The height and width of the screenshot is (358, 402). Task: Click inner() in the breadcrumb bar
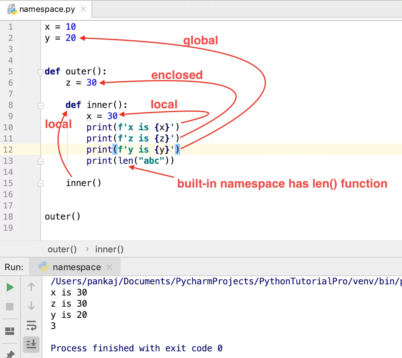click(x=109, y=249)
